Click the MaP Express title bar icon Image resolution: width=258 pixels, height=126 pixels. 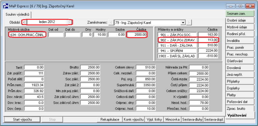tap(5, 6)
